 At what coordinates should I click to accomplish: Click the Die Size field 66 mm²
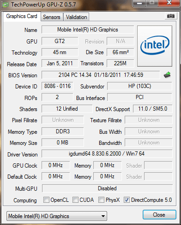tap(121, 52)
